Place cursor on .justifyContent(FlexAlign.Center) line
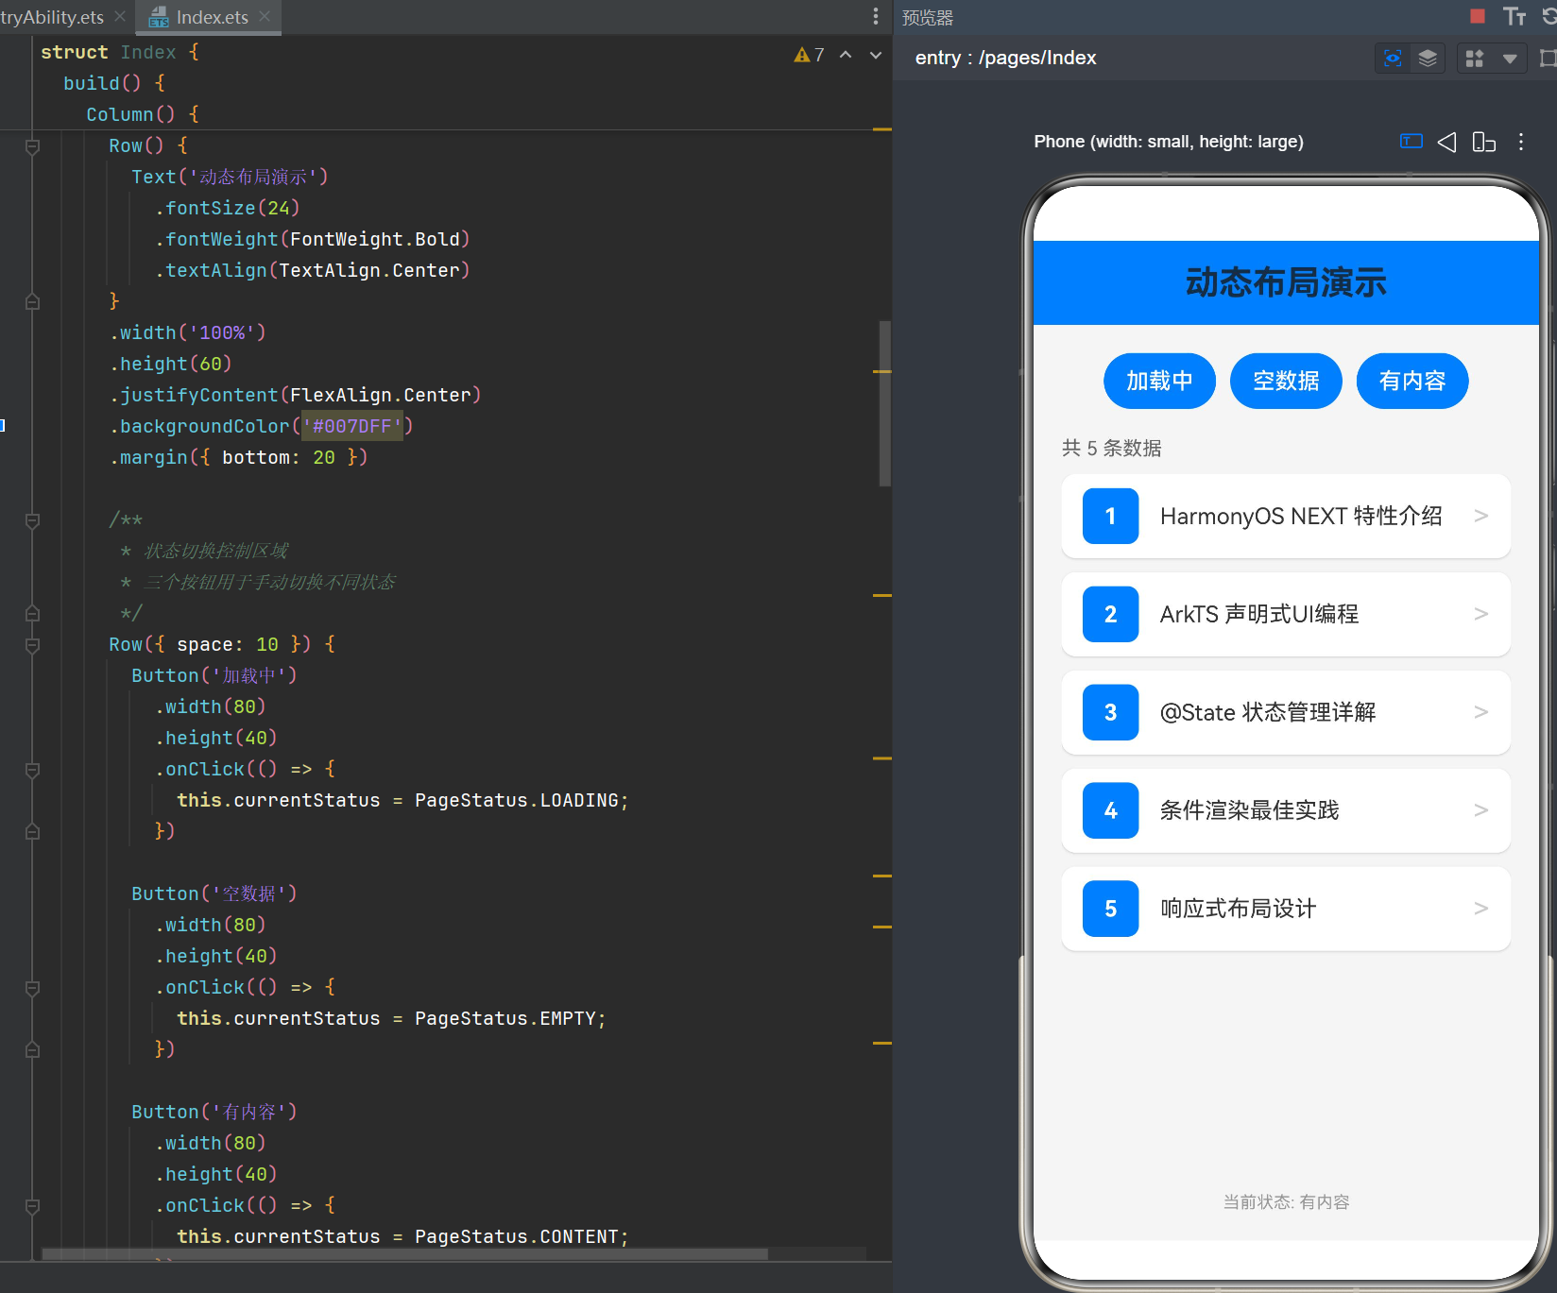 [295, 395]
